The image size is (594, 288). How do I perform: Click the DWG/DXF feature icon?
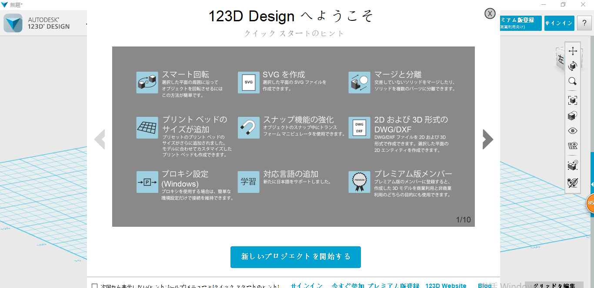[359, 128]
